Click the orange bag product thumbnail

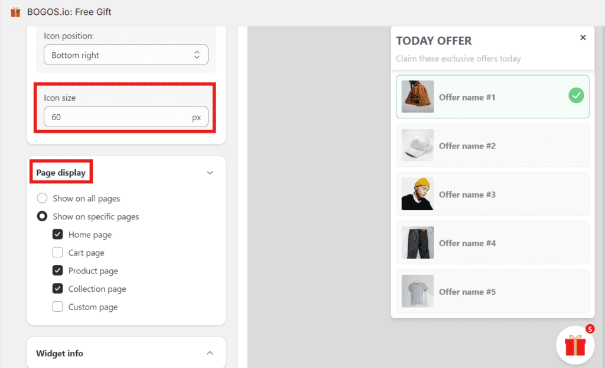417,96
